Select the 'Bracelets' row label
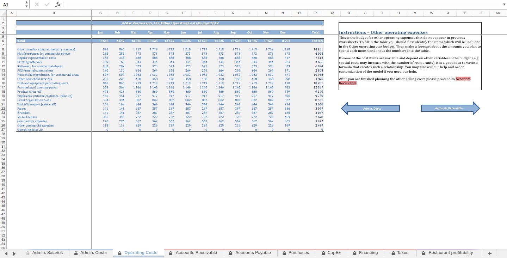507x258 pixels. (24, 113)
